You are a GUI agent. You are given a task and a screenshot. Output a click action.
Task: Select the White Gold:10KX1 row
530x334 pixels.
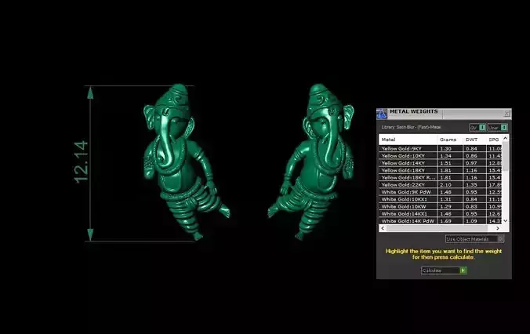441,199
